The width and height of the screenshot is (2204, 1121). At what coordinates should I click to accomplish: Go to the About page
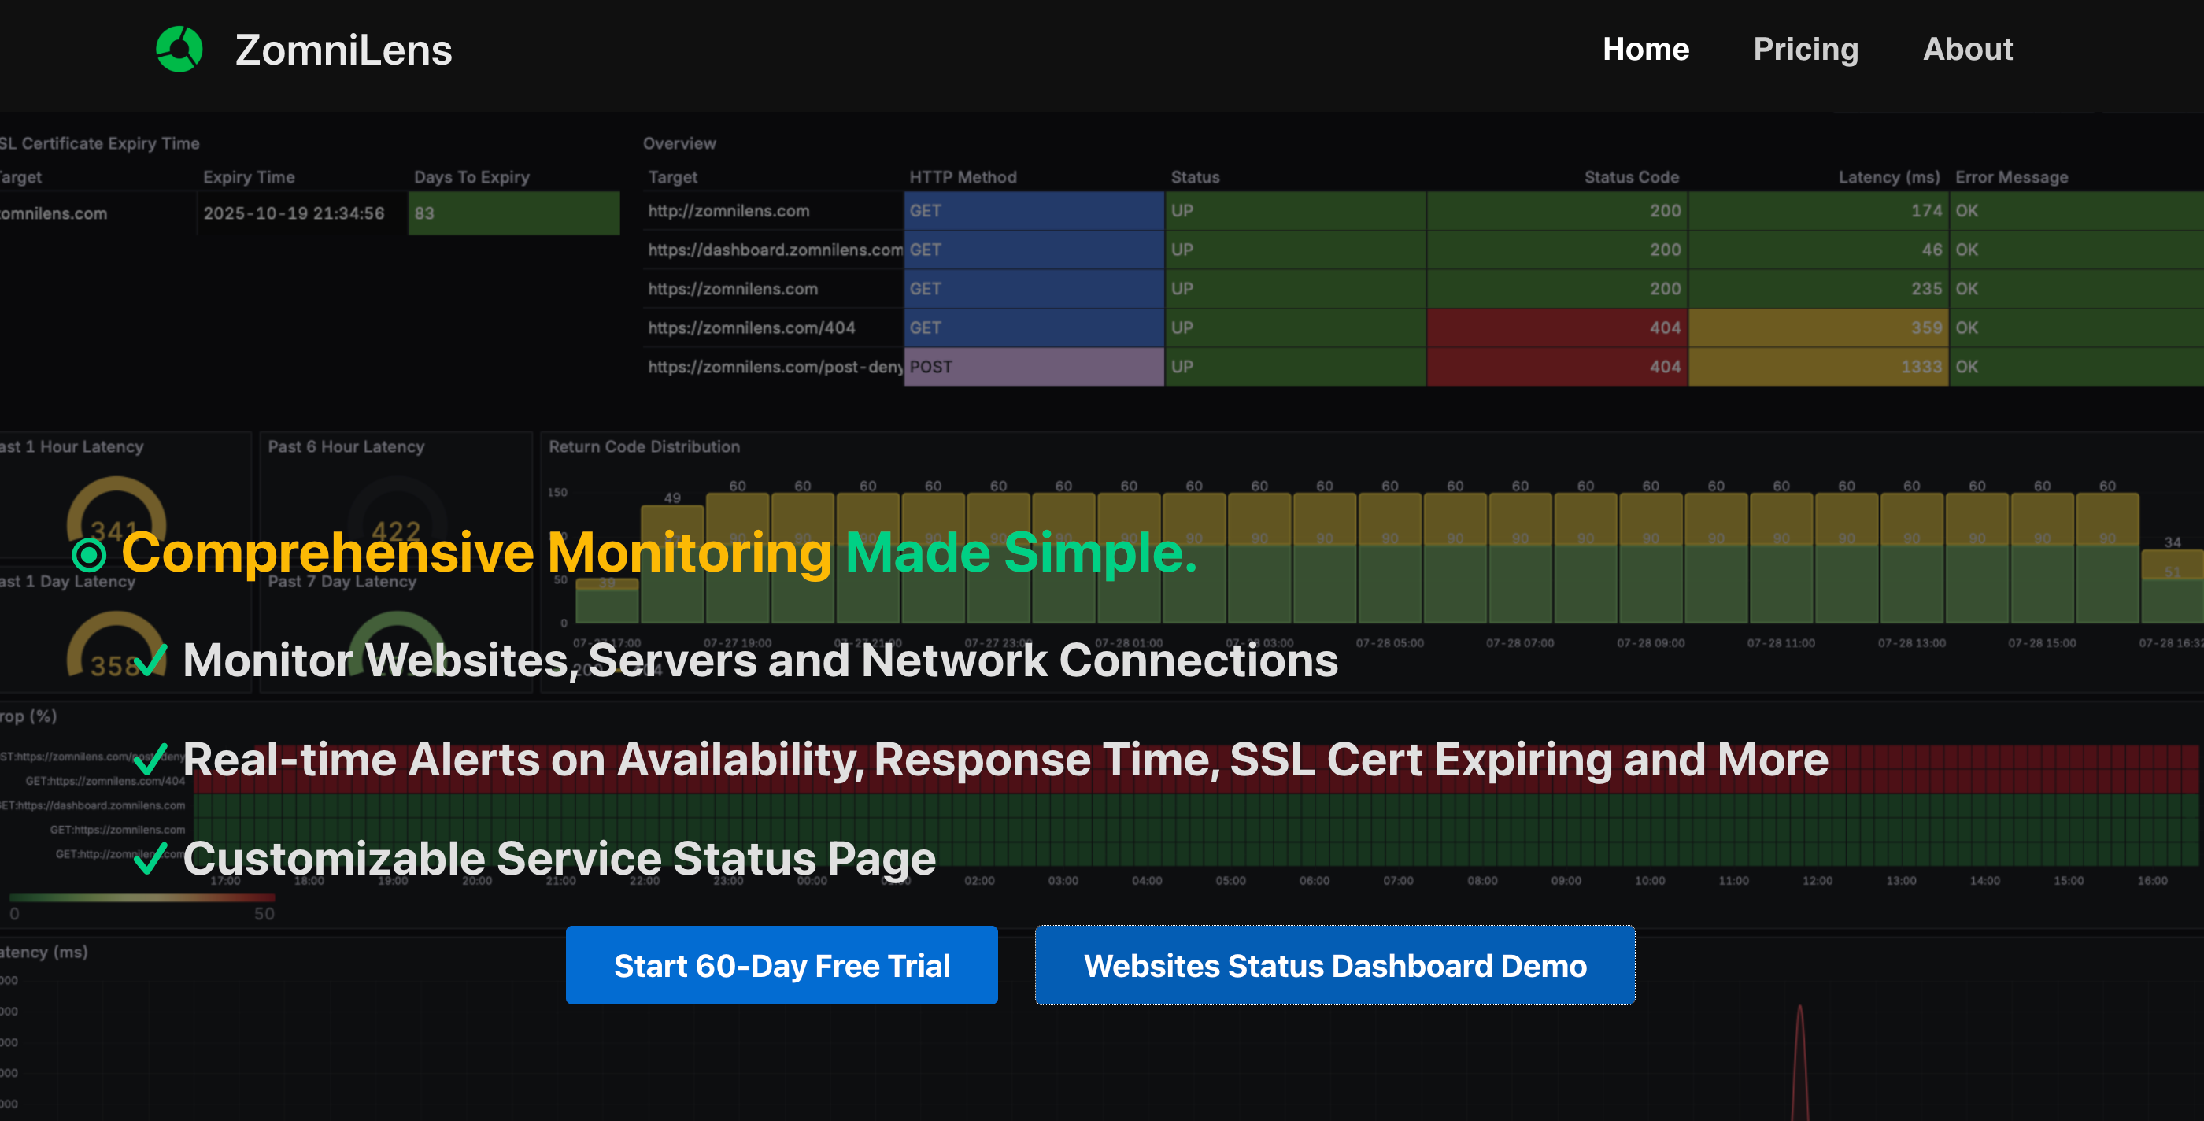click(1967, 50)
